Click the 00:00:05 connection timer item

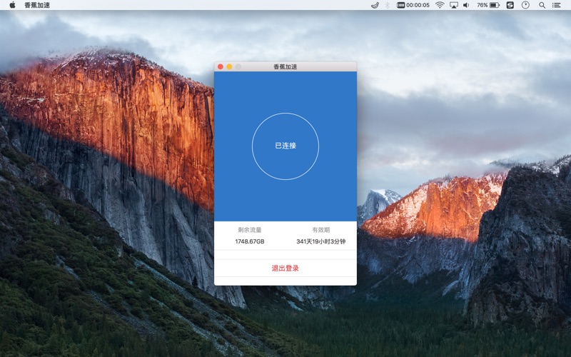(x=413, y=5)
